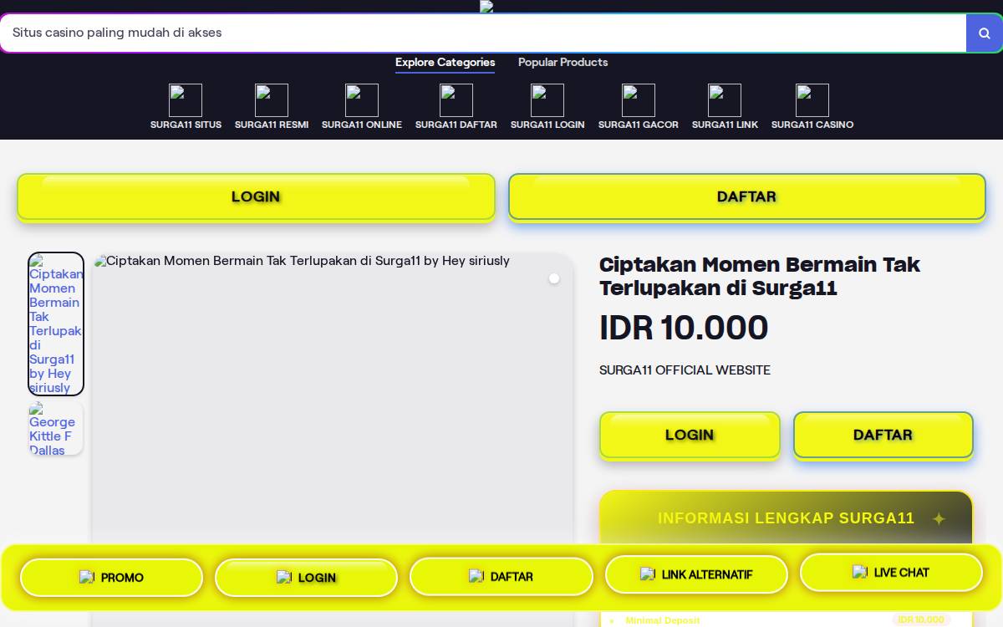The height and width of the screenshot is (627, 1003).
Task: Start LIVE CHAT from the bottom bar
Action: [x=891, y=573]
